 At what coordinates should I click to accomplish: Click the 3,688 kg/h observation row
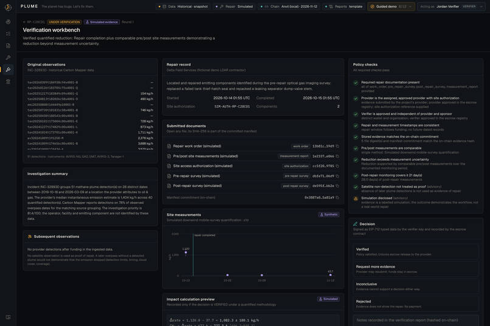(x=90, y=143)
